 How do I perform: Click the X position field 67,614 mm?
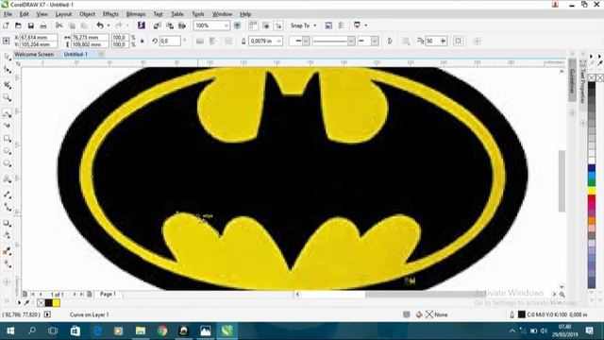(39, 38)
